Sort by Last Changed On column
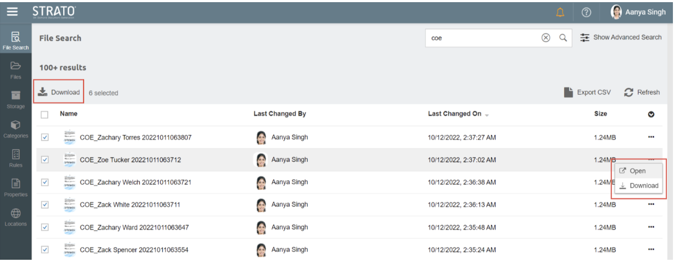Screen dimensions: 674x263 pyautogui.click(x=455, y=114)
